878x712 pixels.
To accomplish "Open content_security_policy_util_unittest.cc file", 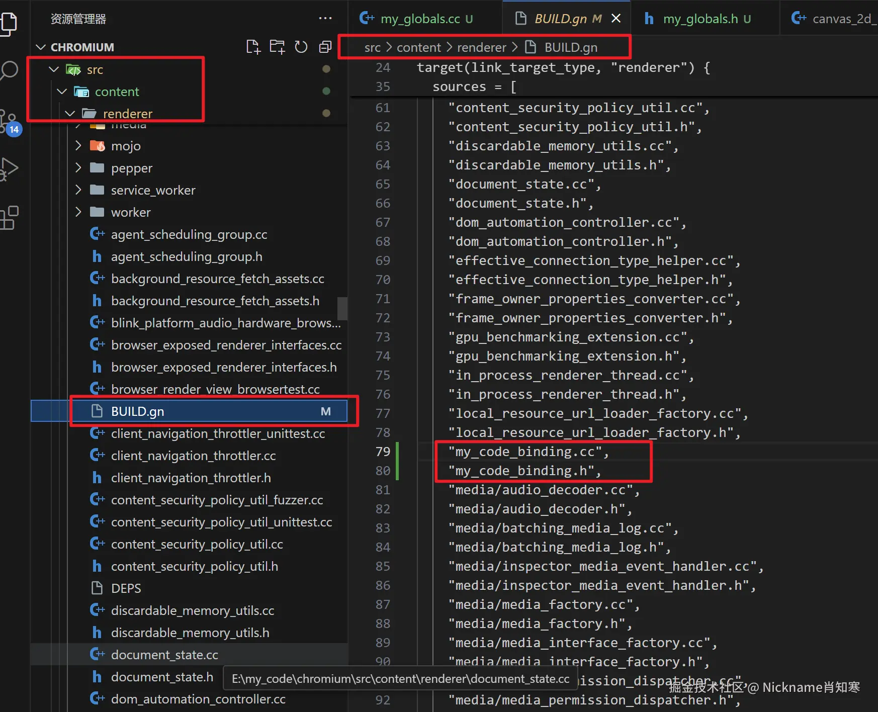I will point(189,522).
